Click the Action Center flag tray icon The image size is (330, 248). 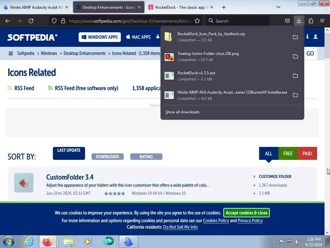(282, 242)
